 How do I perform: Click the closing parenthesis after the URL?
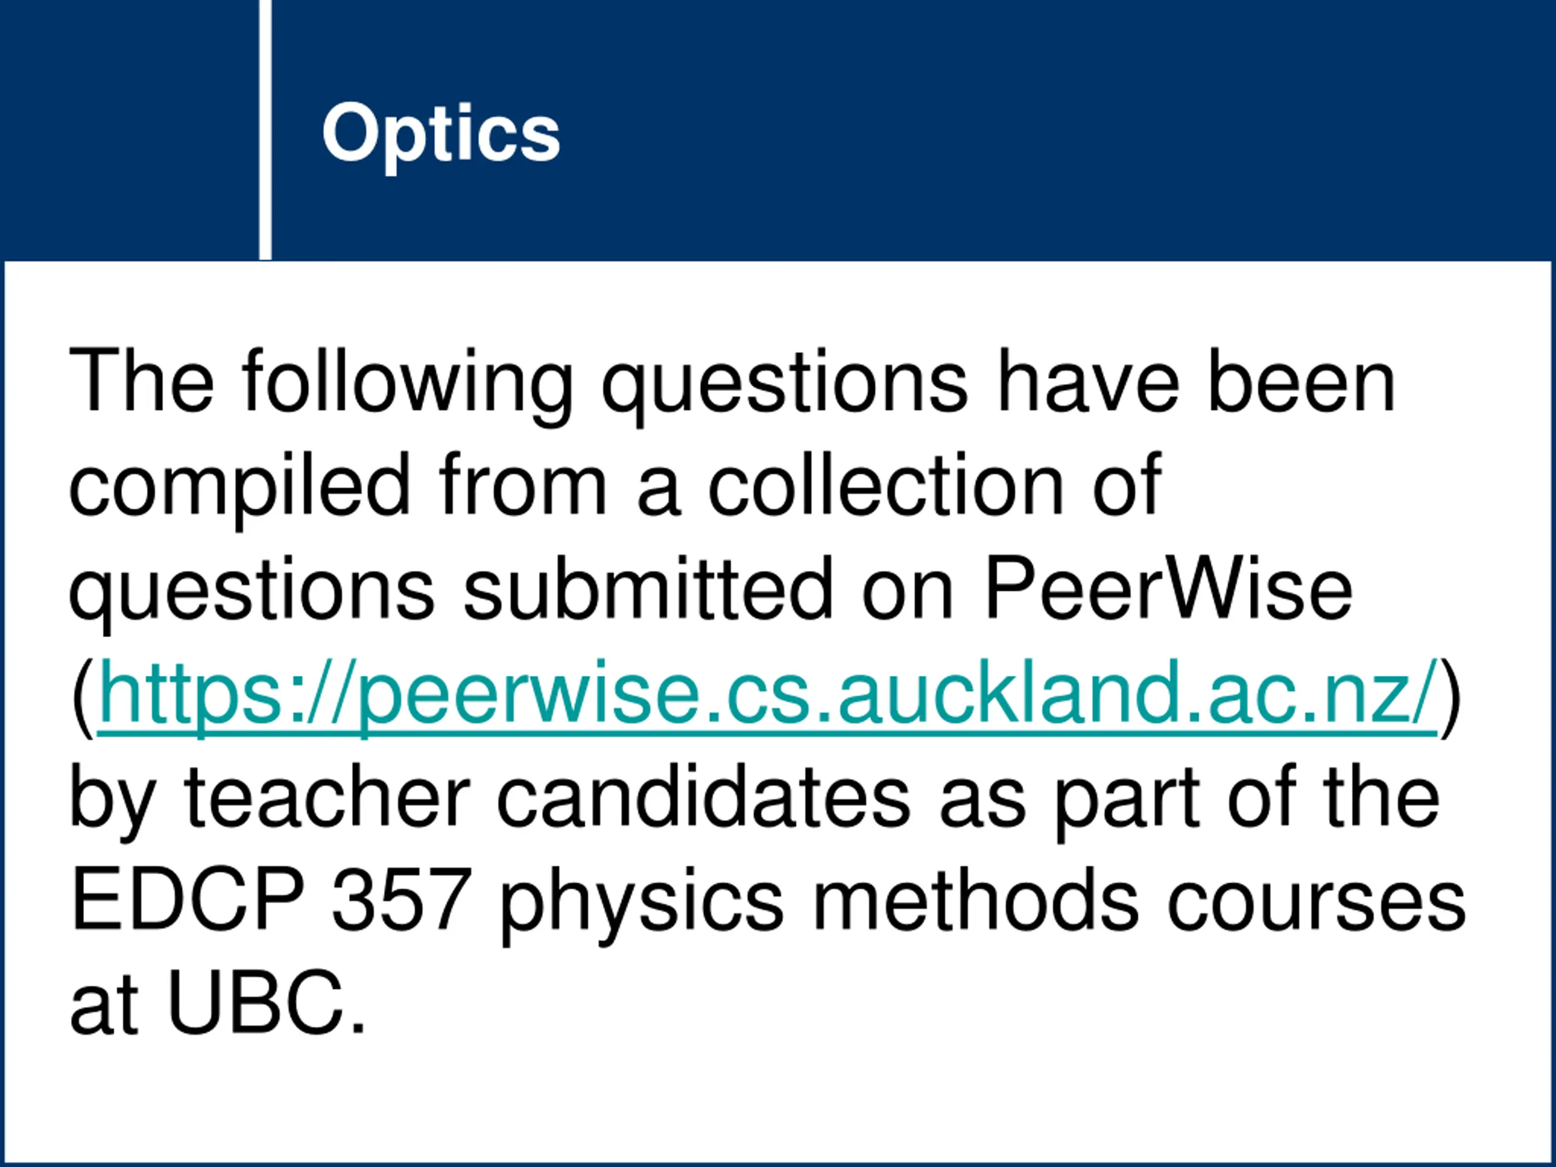(1450, 697)
